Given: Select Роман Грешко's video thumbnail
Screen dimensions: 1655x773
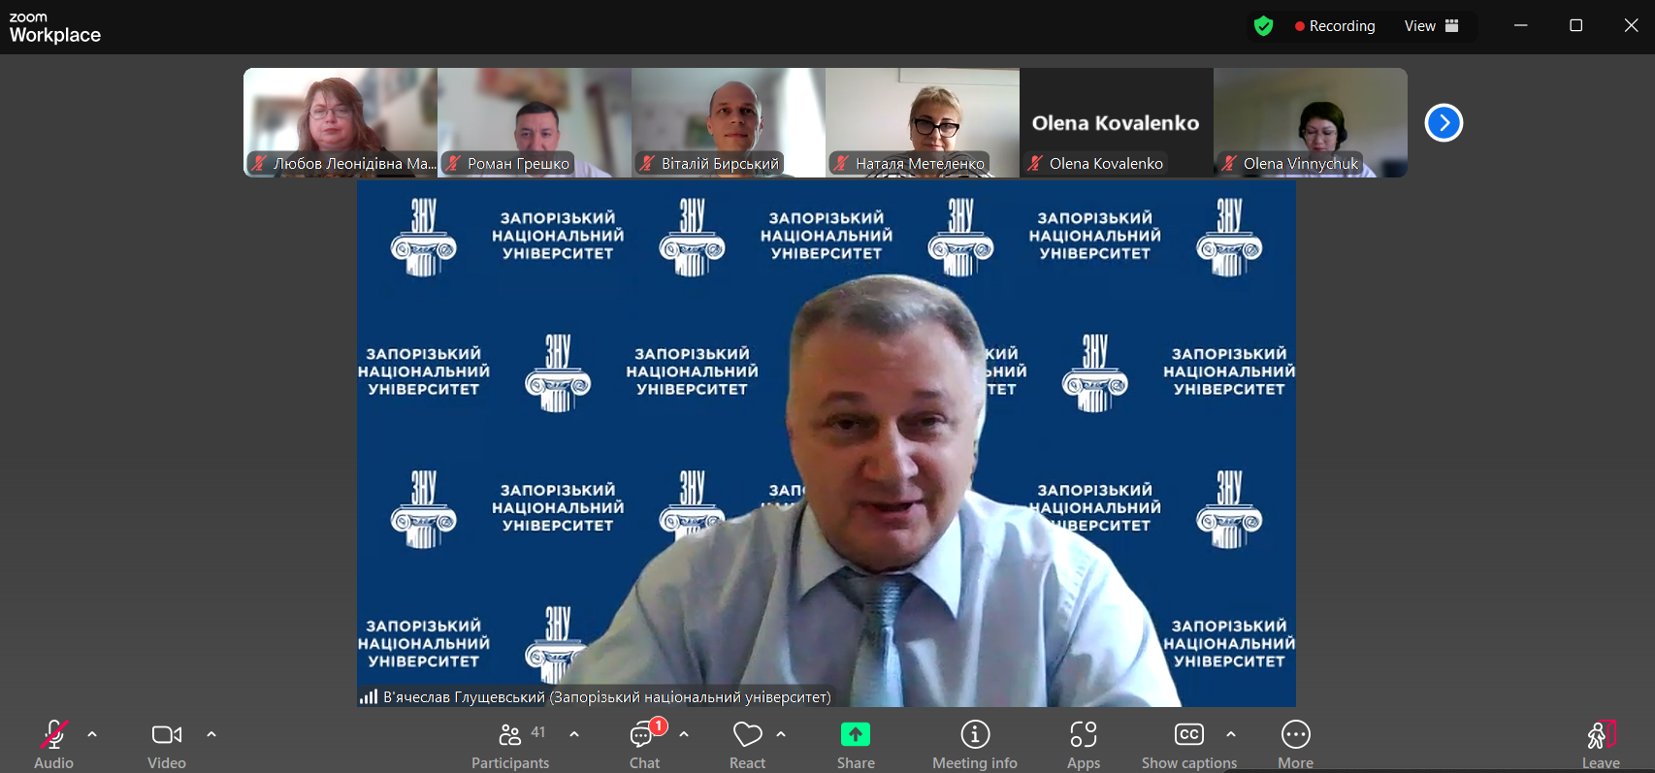Looking at the screenshot, I should coord(534,122).
